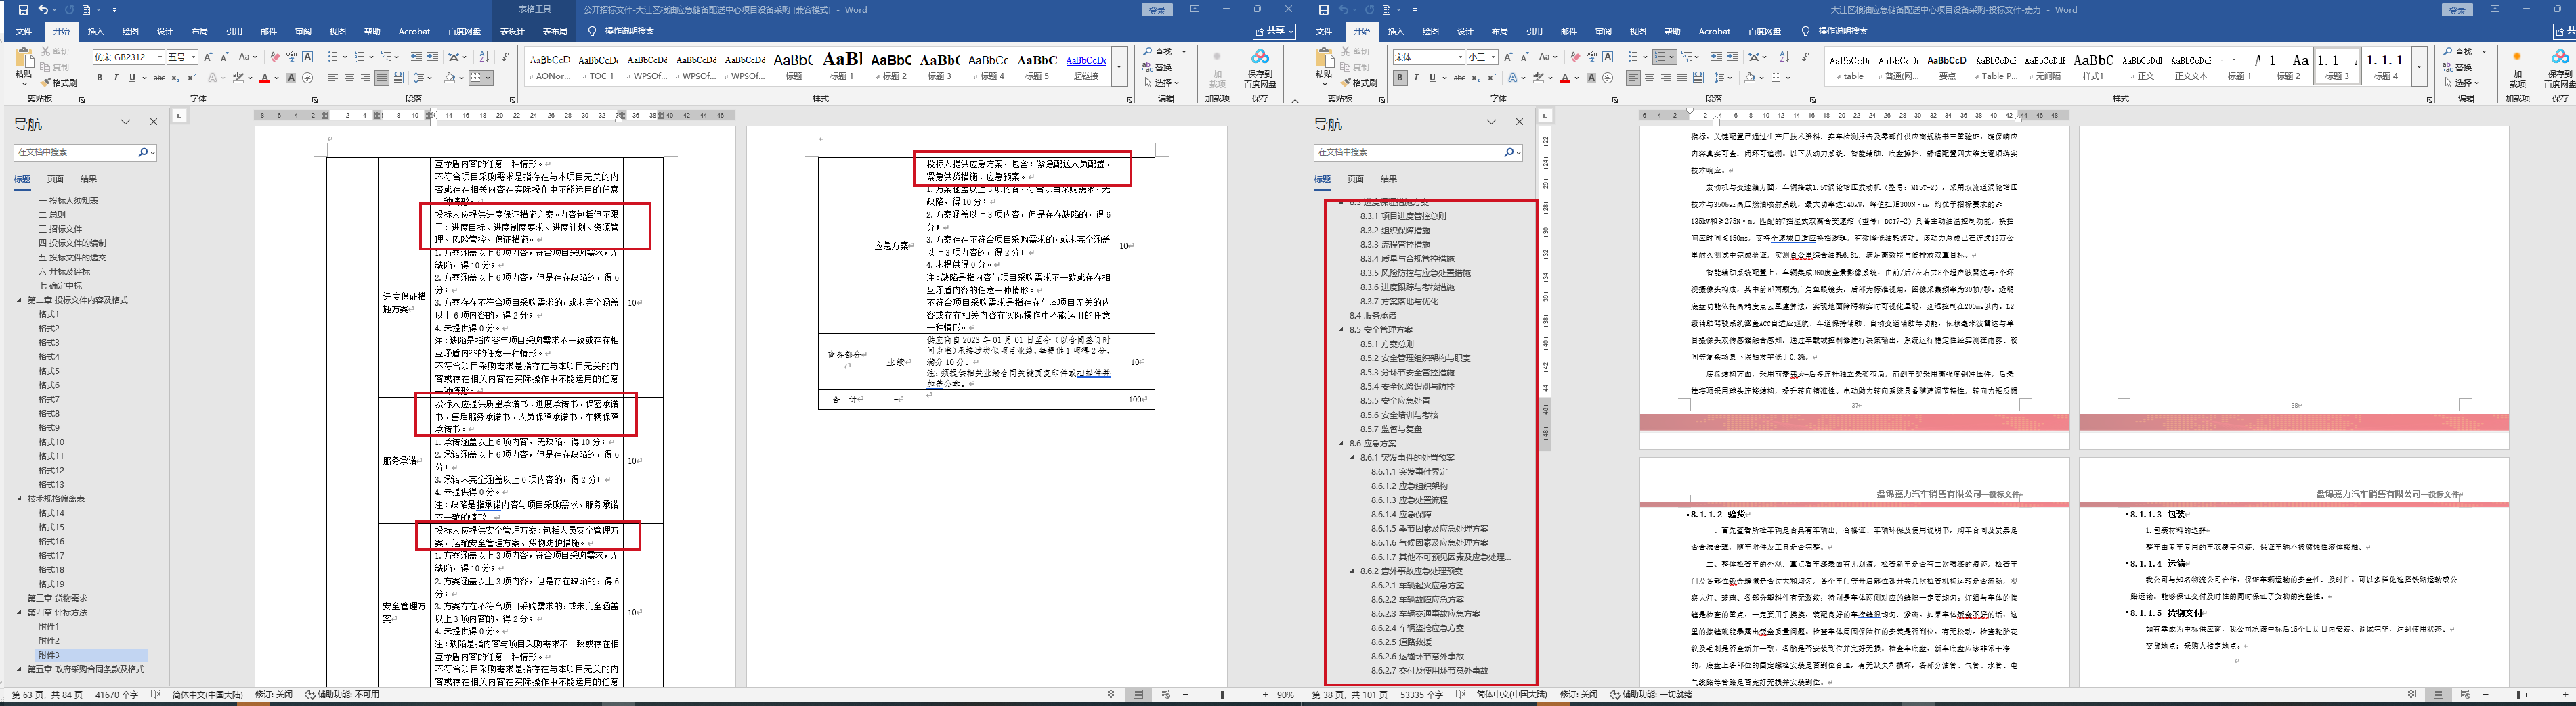Decrease indent in the left Word window
The image size is (2576, 706).
[x=416, y=57]
